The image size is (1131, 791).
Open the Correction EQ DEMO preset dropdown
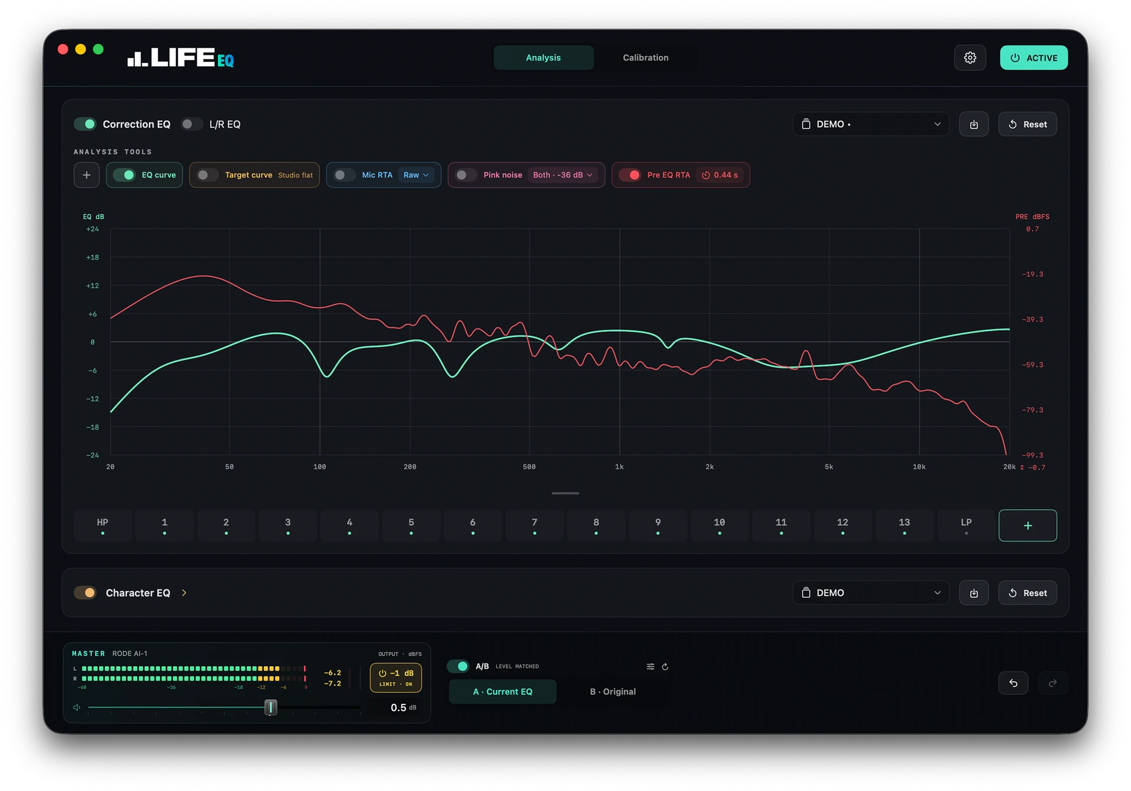(x=871, y=124)
